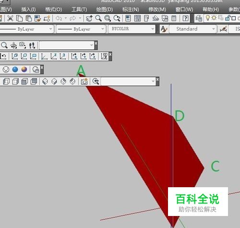Close the 3D navigation floating toolbar
240x228 pixels.
(x=96, y=43)
